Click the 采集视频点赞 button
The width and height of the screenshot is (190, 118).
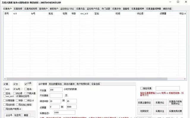[175, 111]
